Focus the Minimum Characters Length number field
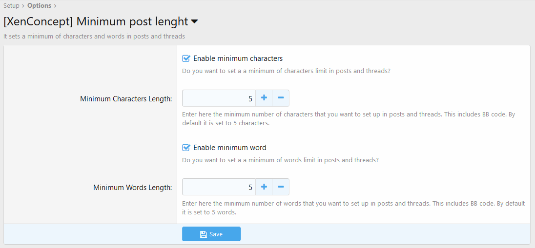 (219, 98)
